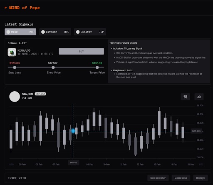This screenshot has width=213, height=185.
Task: Click the MIND/USD Pepe token avatar
Action: [12, 52]
